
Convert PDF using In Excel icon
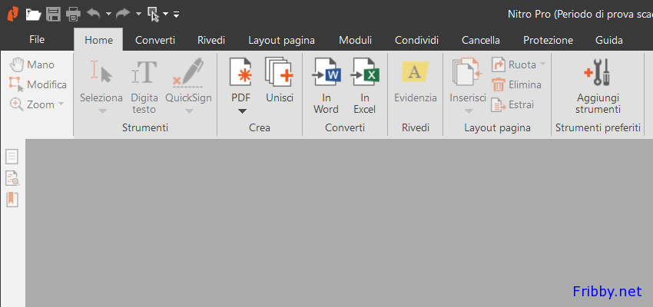[x=364, y=72]
